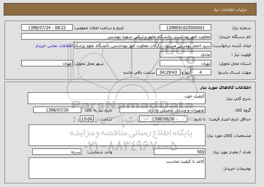
Task: Click the time field showing 15:00
Action: tap(87, 119)
